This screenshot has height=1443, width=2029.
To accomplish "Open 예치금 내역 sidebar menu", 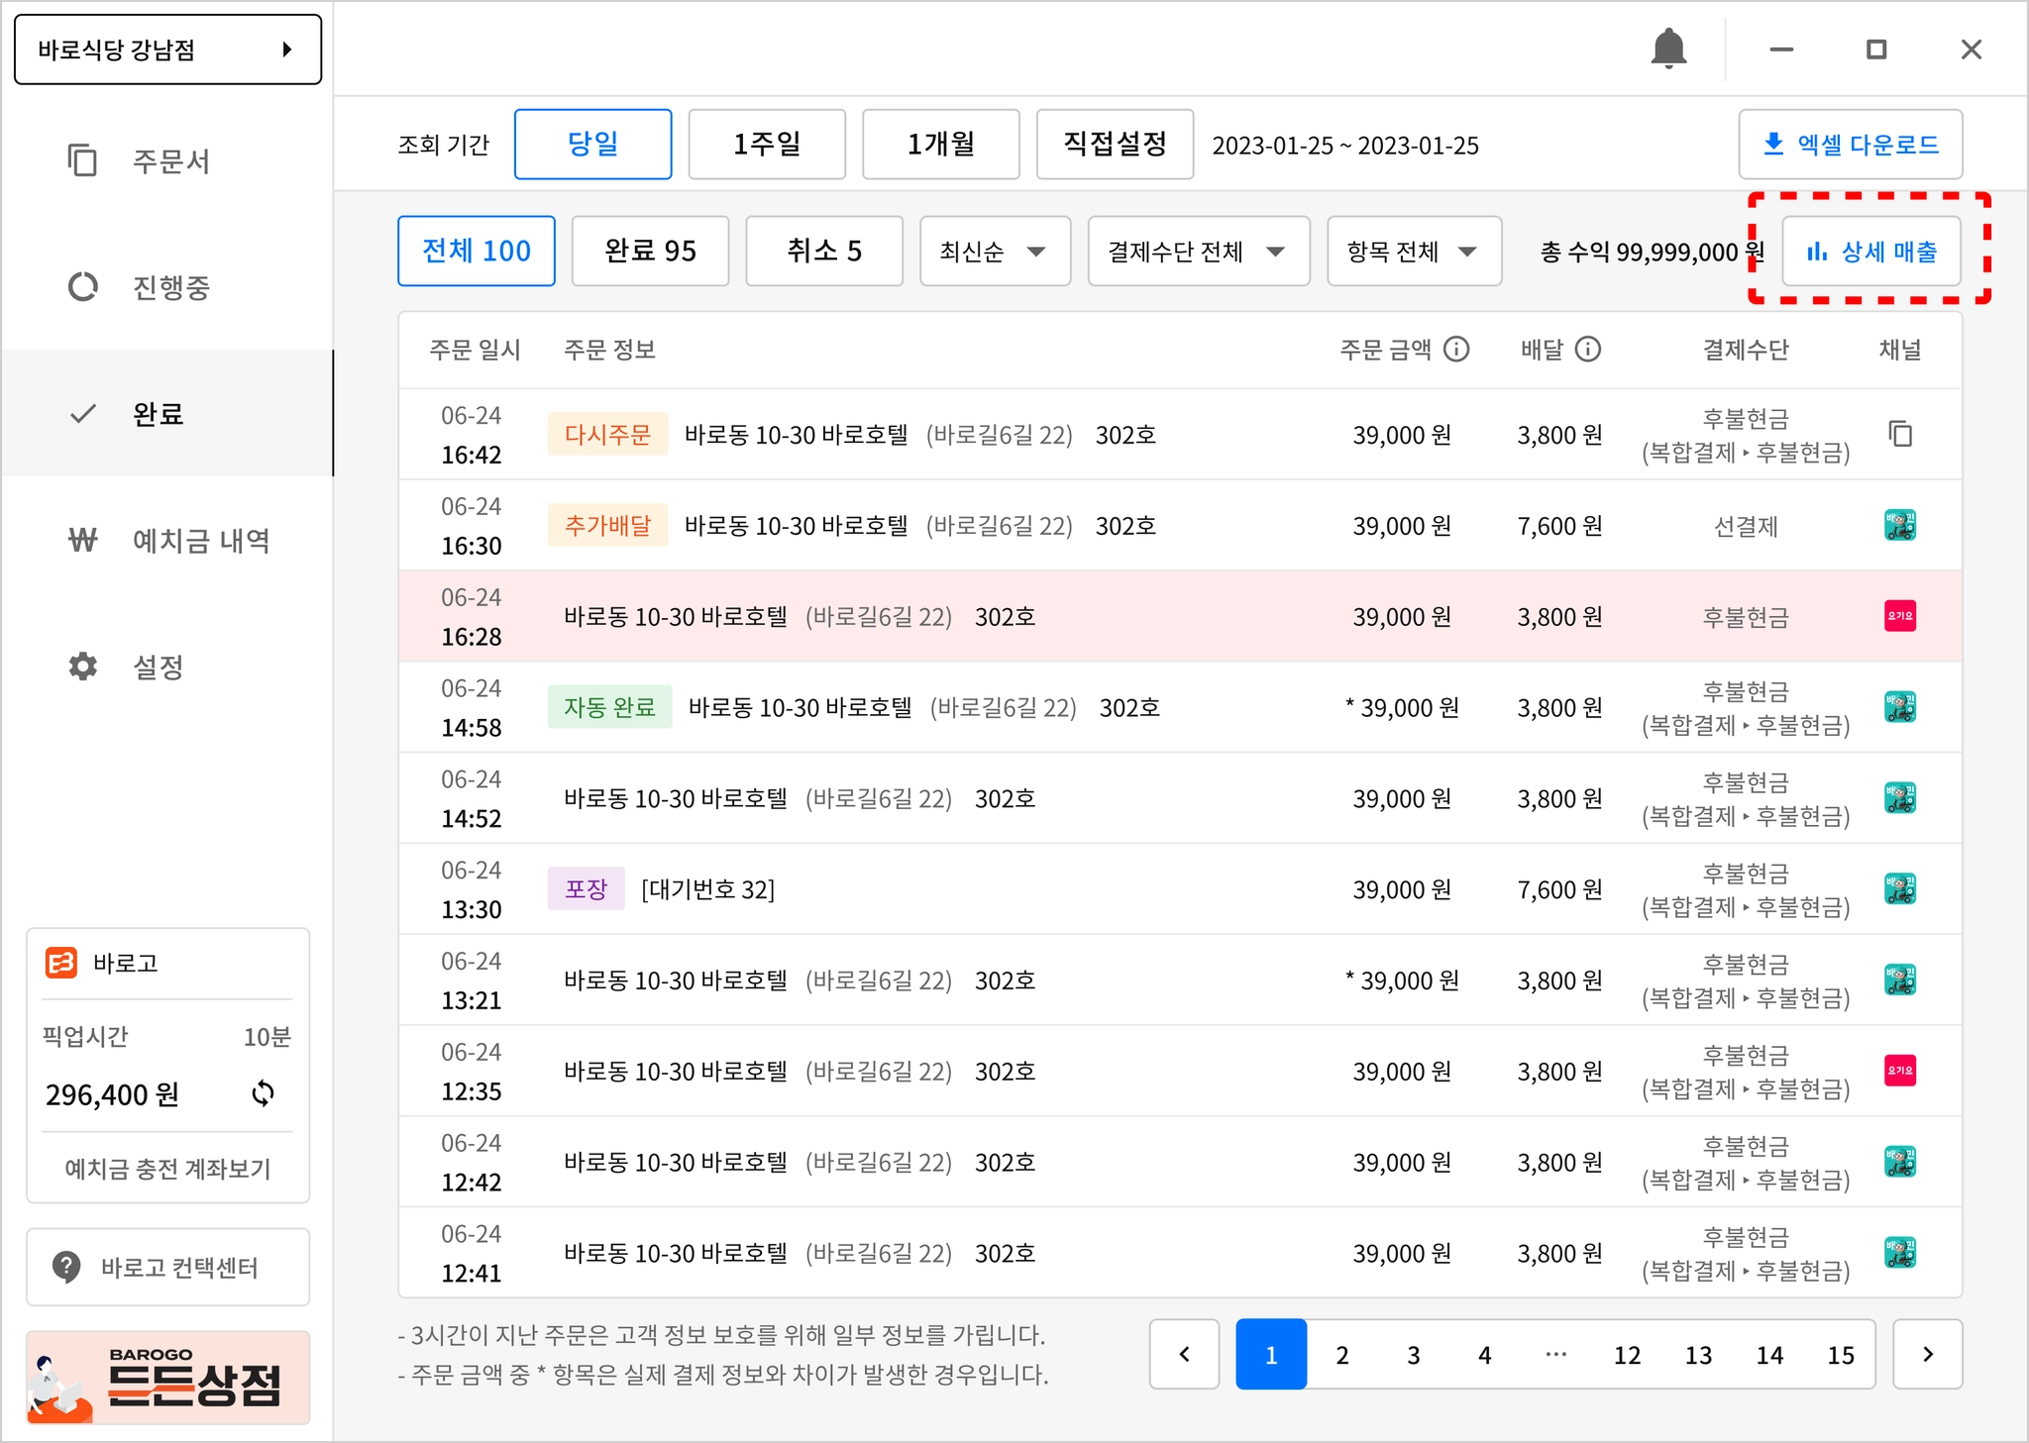I will tap(200, 541).
